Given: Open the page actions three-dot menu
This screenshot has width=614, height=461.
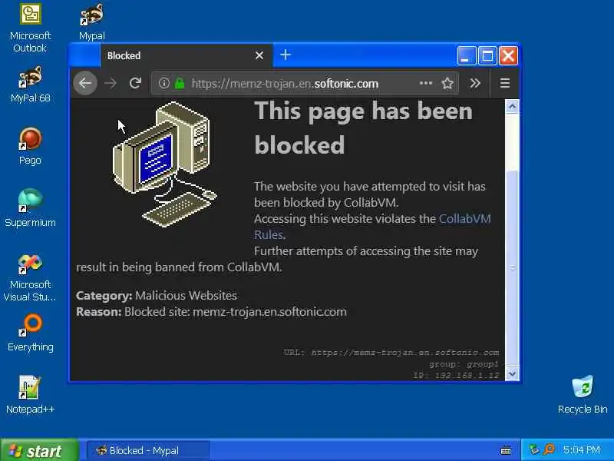Looking at the screenshot, I should click(426, 83).
